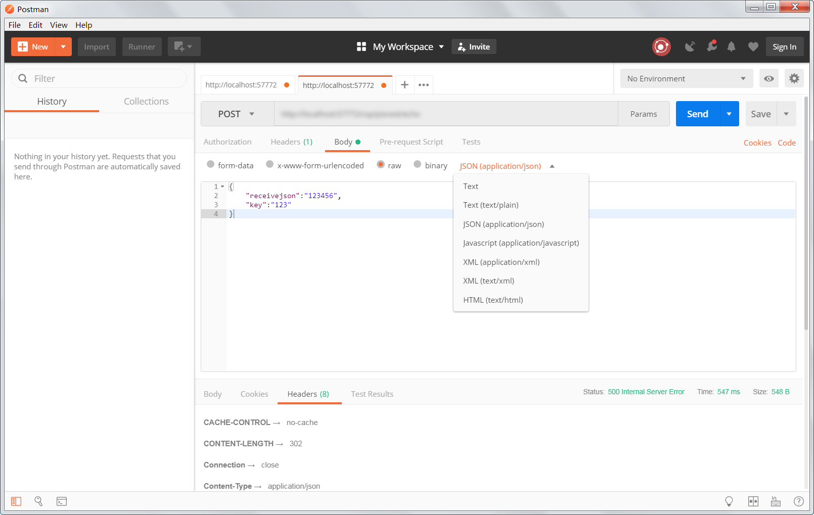Open the help question mark icon
814x515 pixels.
click(x=799, y=501)
